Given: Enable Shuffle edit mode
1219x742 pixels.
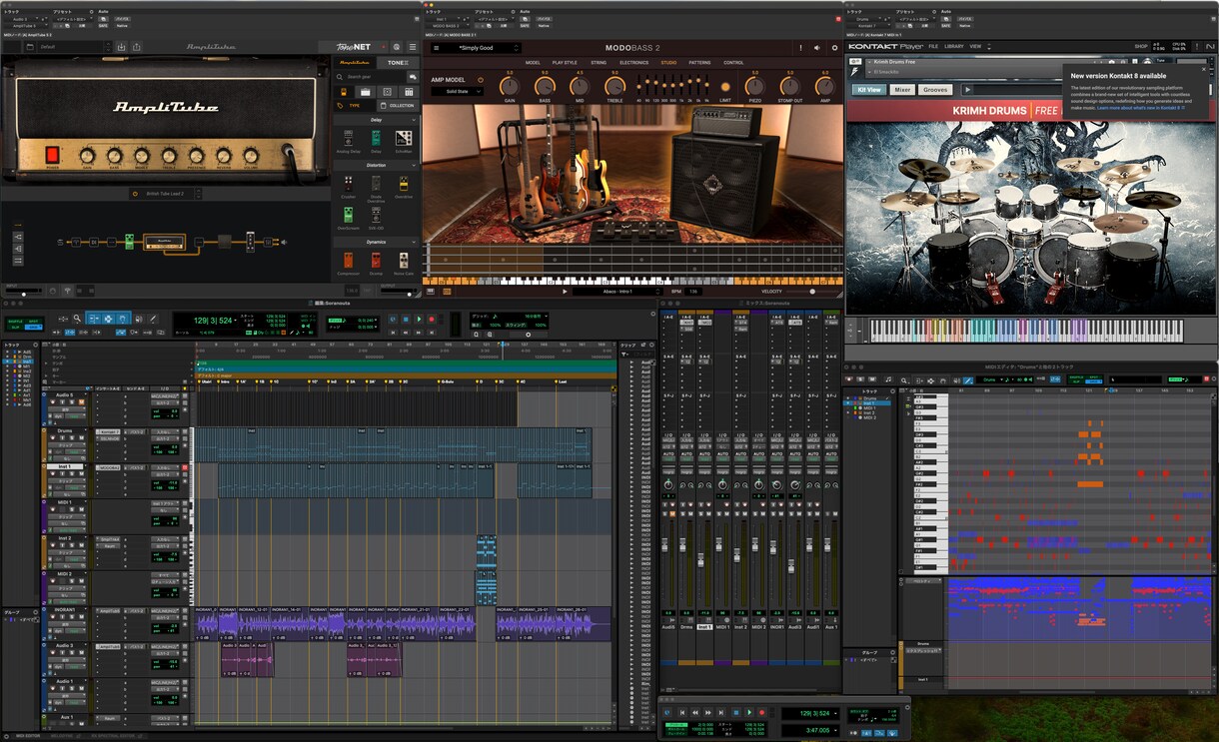Looking at the screenshot, I should (16, 320).
